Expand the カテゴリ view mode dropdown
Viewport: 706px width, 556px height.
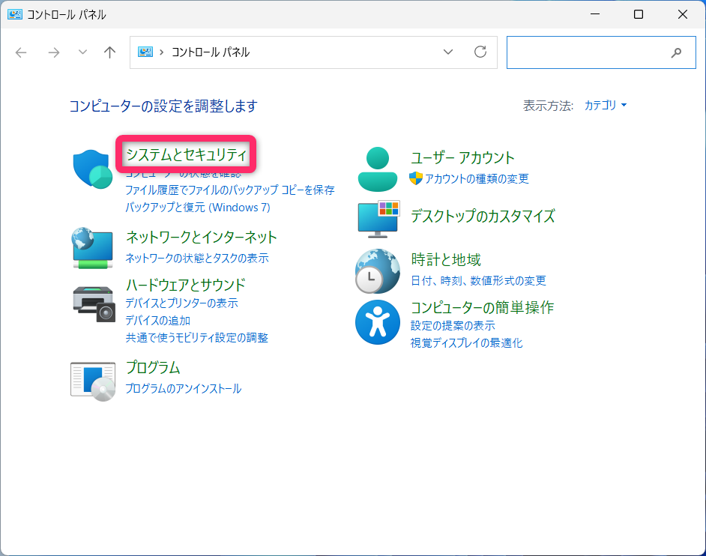tap(605, 106)
